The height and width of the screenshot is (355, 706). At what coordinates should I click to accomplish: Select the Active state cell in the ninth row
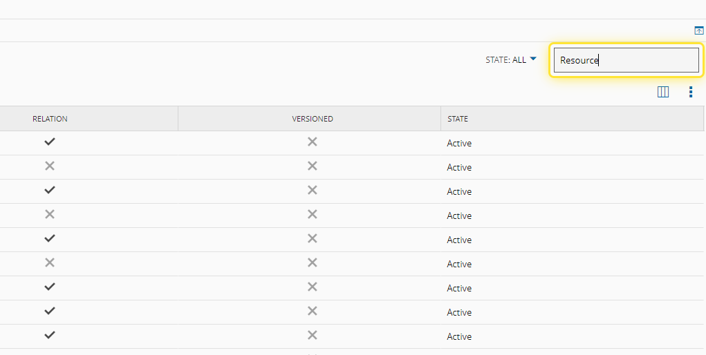pyautogui.click(x=459, y=337)
